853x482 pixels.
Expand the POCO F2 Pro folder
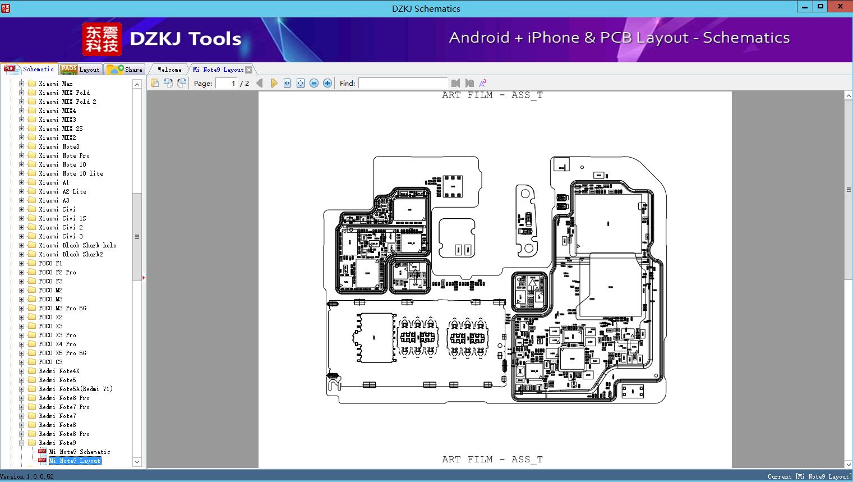tap(22, 272)
